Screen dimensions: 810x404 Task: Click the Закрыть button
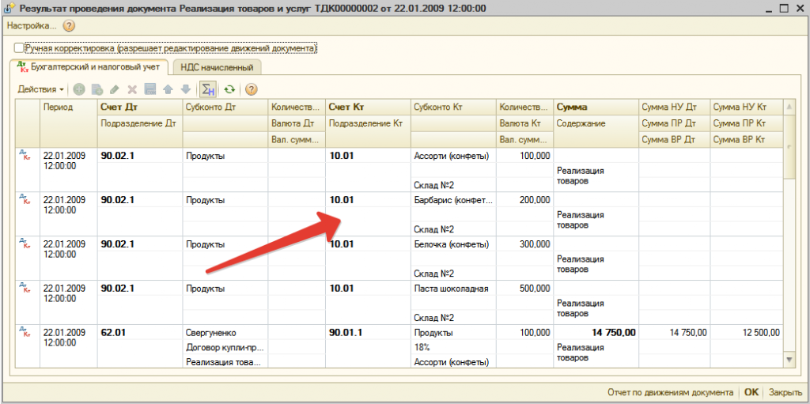(785, 392)
